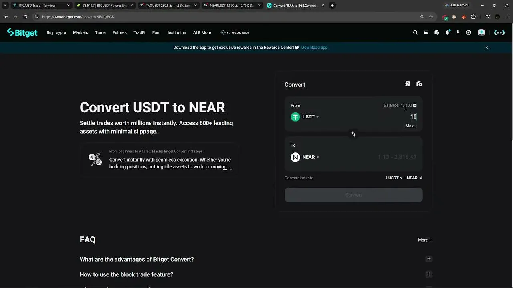This screenshot has height=288, width=513.
Task: Expand 'How to use the block trade feature?'
Action: (x=429, y=274)
